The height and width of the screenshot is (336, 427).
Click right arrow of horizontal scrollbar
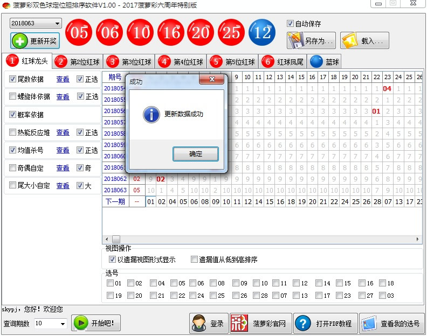pos(418,239)
